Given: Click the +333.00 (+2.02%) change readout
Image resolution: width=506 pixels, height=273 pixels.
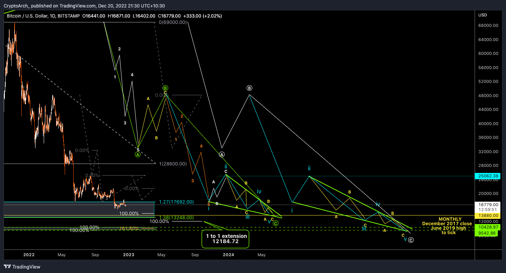Looking at the screenshot, I should click(x=203, y=16).
